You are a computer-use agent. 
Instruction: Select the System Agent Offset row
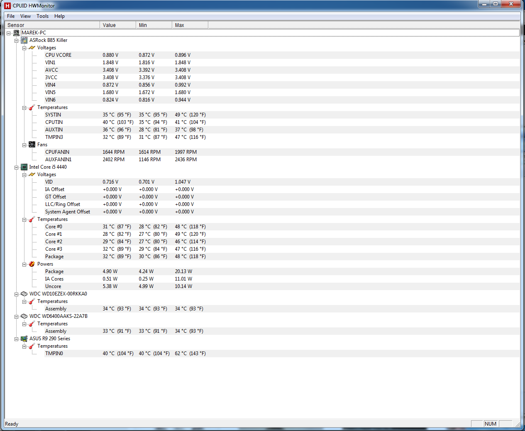pyautogui.click(x=282, y=212)
